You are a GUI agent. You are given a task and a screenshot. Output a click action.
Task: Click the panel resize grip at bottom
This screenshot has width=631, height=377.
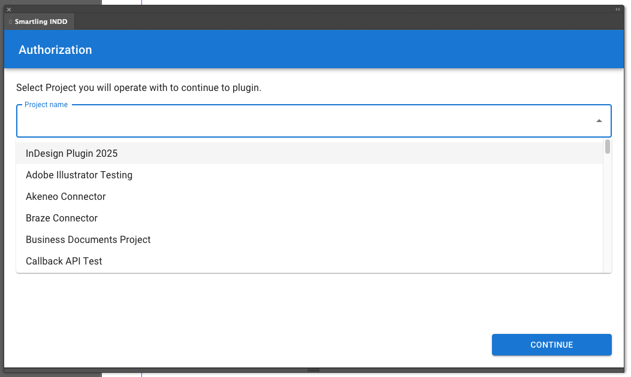click(x=313, y=370)
